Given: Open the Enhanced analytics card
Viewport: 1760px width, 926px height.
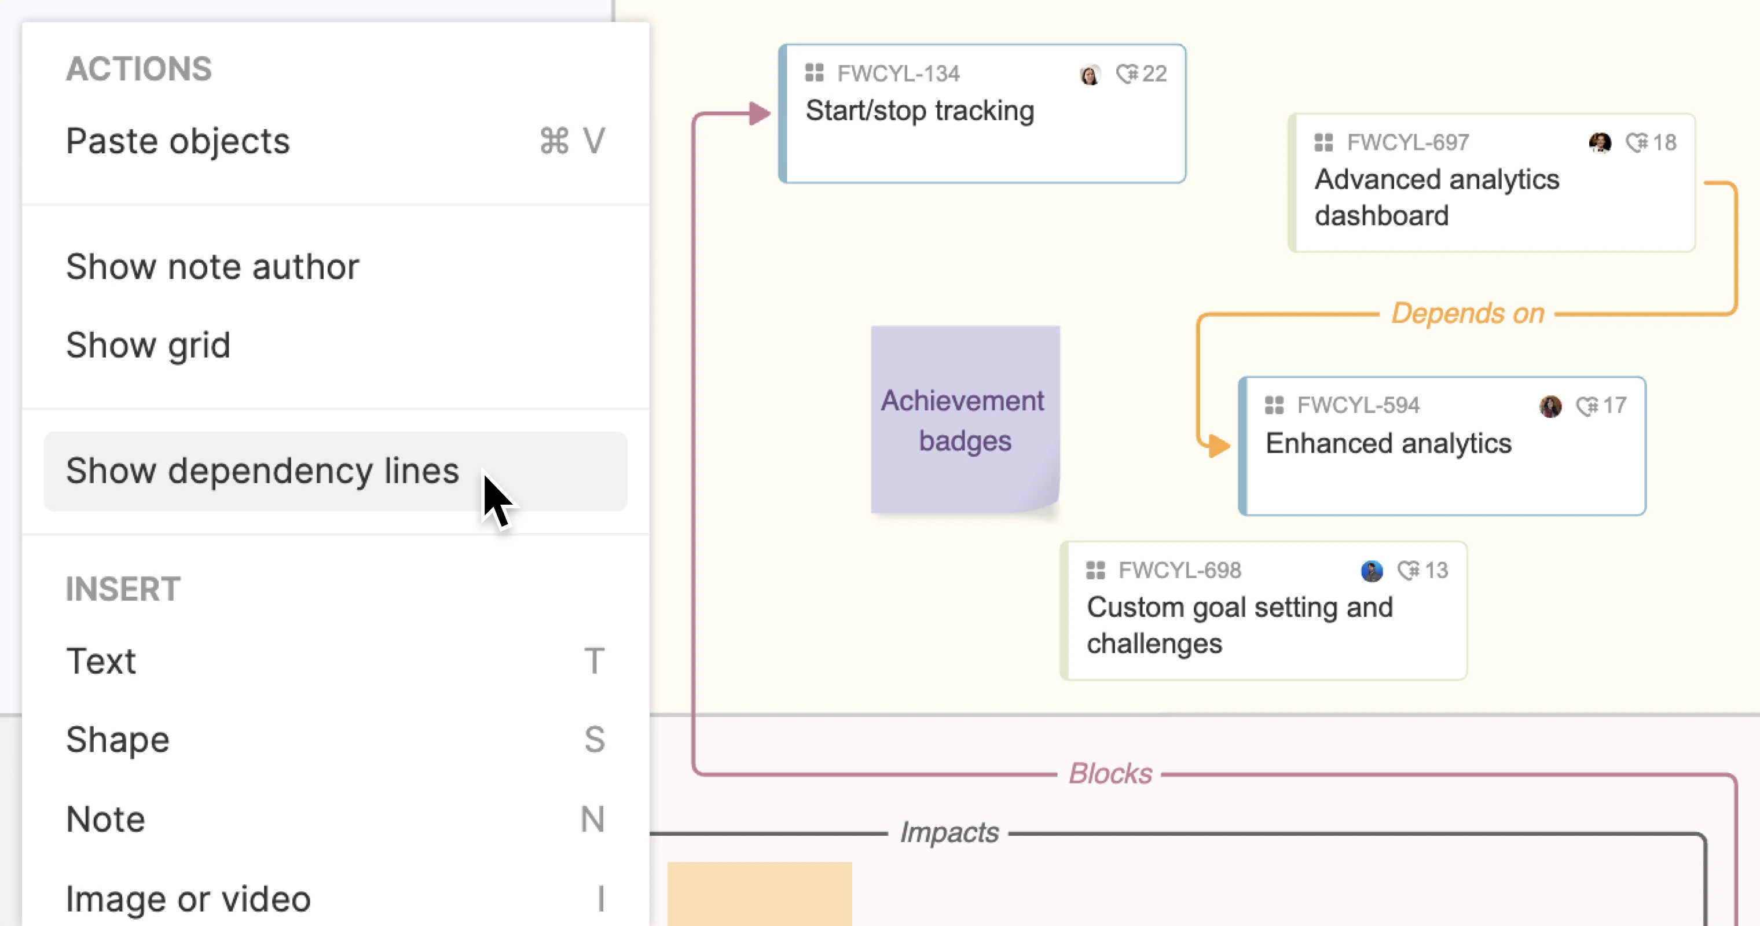Looking at the screenshot, I should click(1388, 444).
